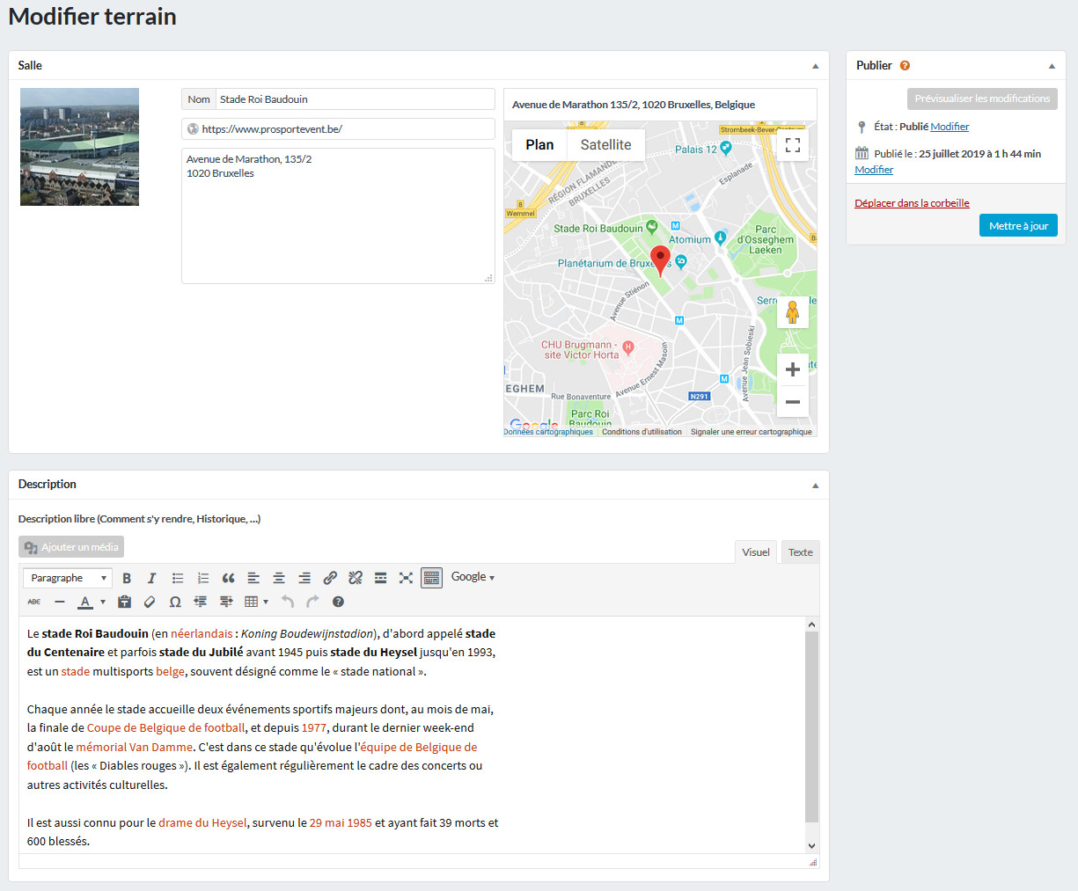Toggle map fullscreen view

tap(792, 145)
